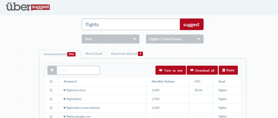278x118 pixels.
Task: Sort by the Keyword column header
Action: [70, 82]
